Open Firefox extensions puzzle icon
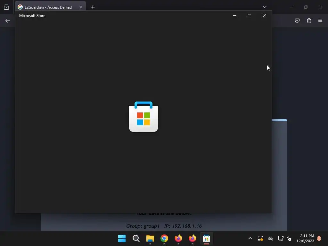 pyautogui.click(x=309, y=20)
